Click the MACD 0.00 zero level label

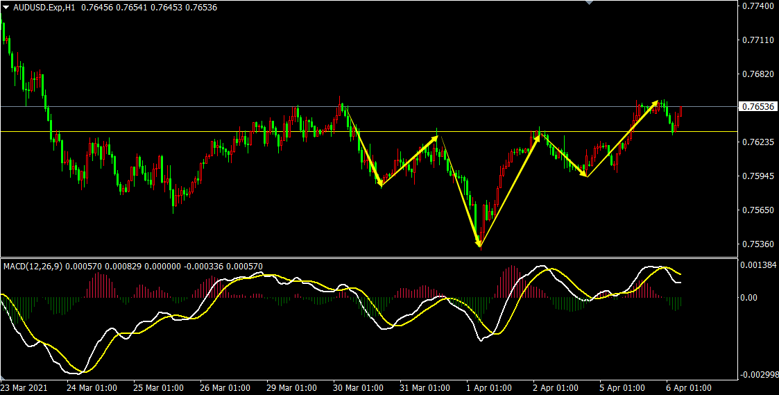(x=751, y=298)
